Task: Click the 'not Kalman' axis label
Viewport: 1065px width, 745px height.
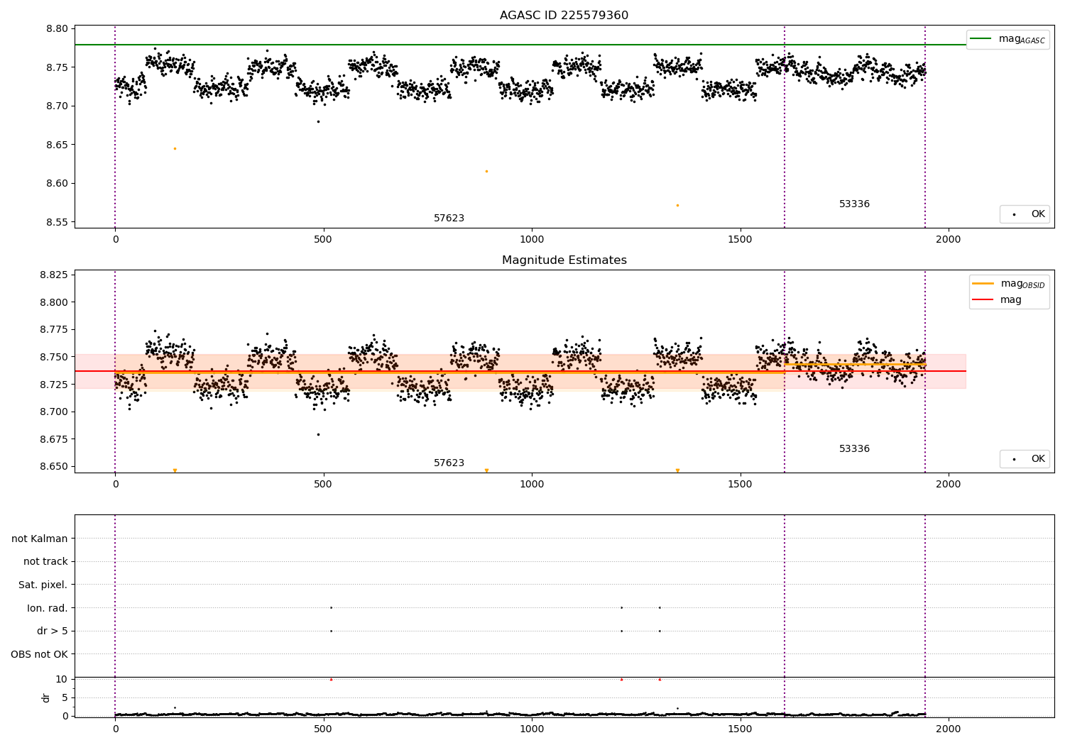Action: point(40,539)
